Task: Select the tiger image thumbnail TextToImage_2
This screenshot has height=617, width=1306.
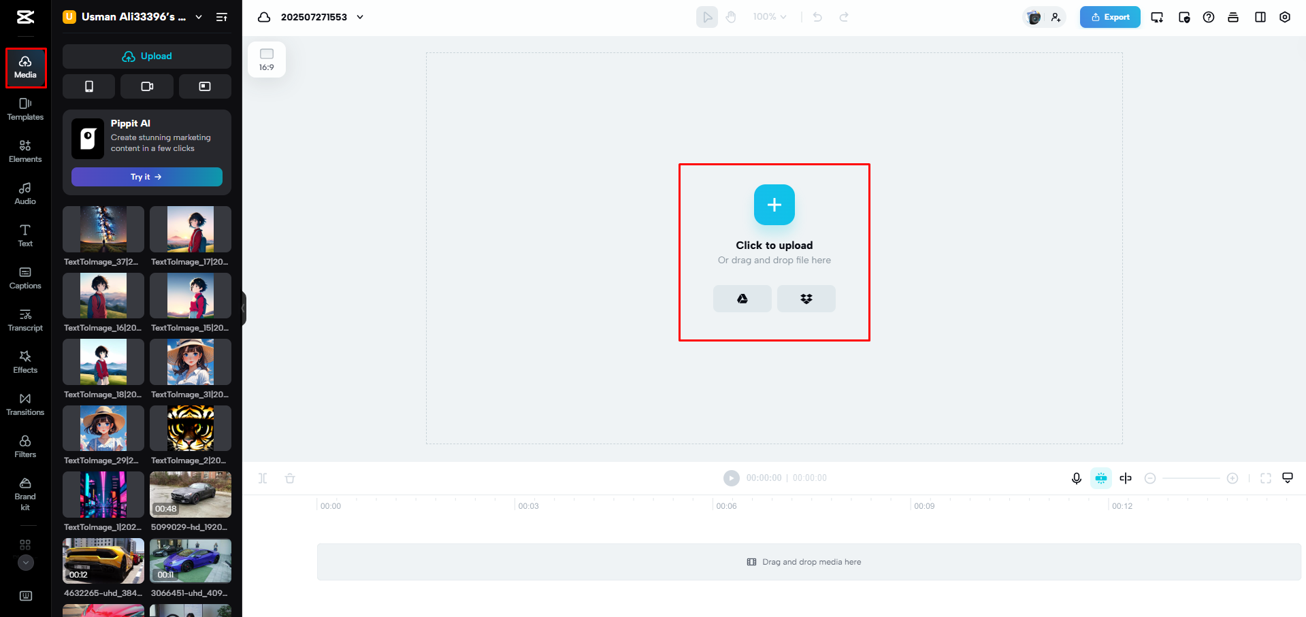Action: coord(191,429)
